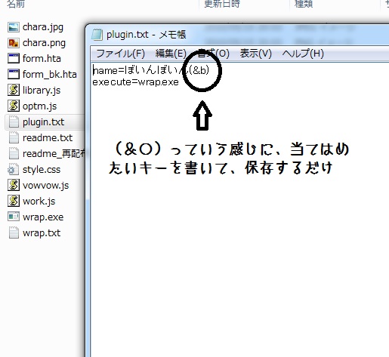The image size is (389, 357).
Task: Select the chara.jpg image file icon
Action: [14, 27]
